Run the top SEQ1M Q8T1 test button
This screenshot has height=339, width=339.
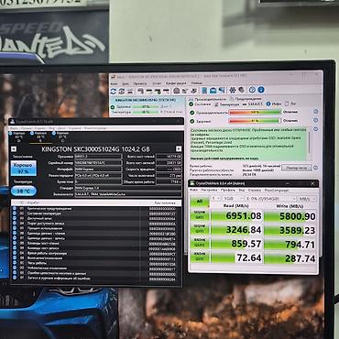tap(200, 214)
